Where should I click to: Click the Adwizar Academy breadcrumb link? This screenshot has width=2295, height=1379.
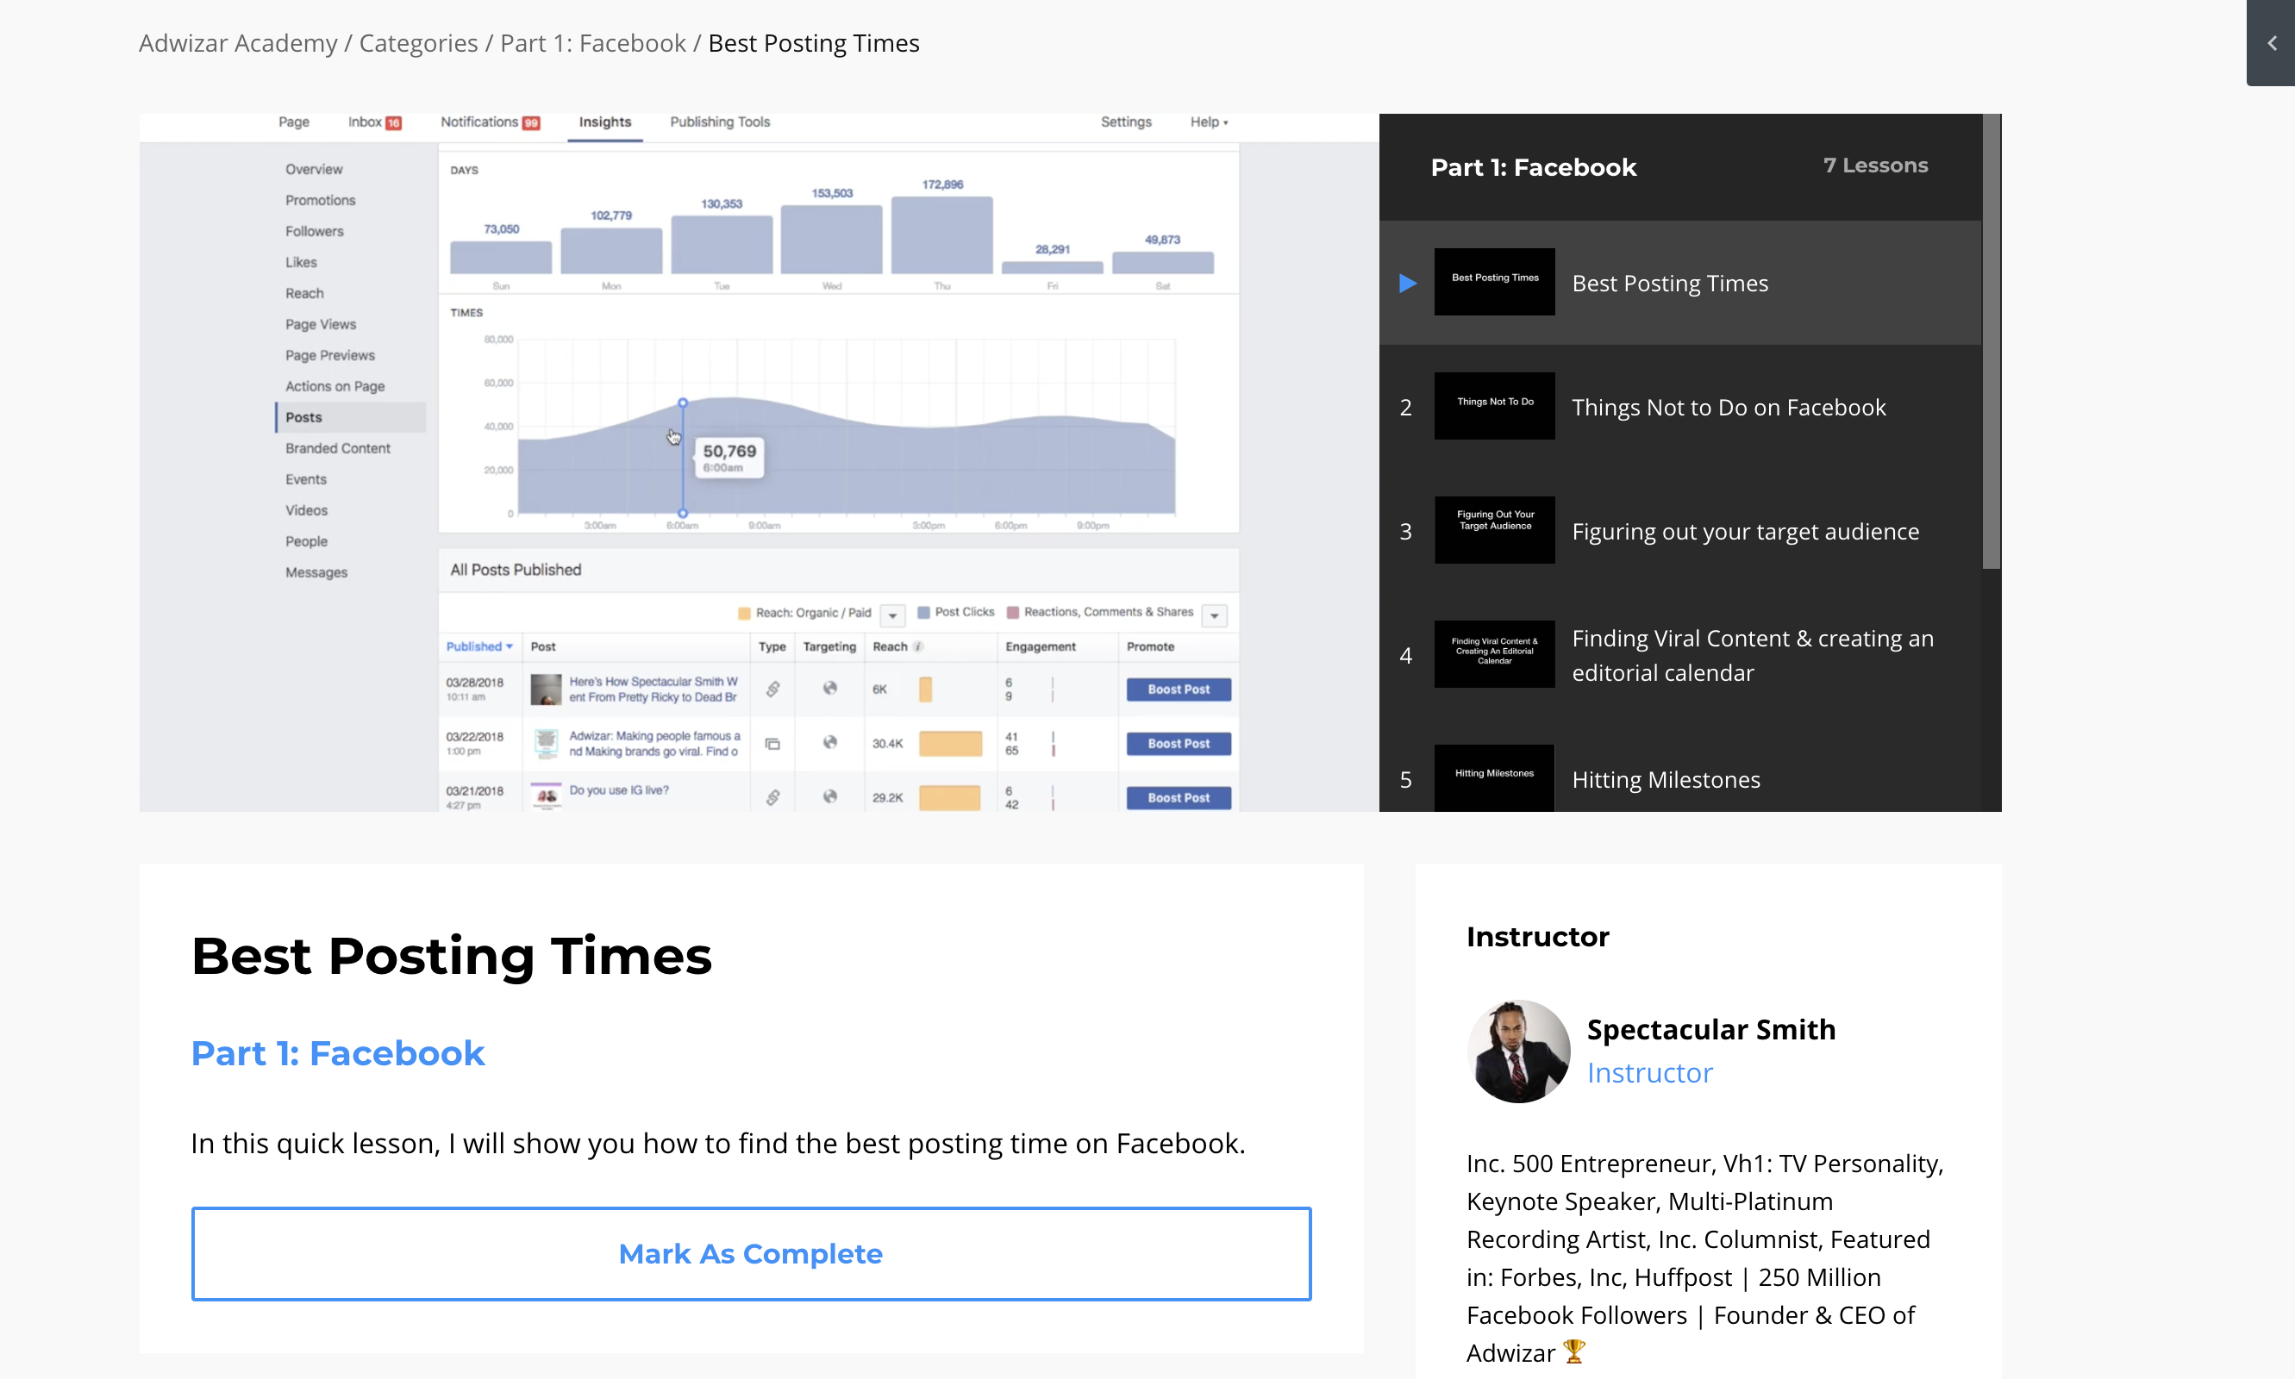point(238,44)
